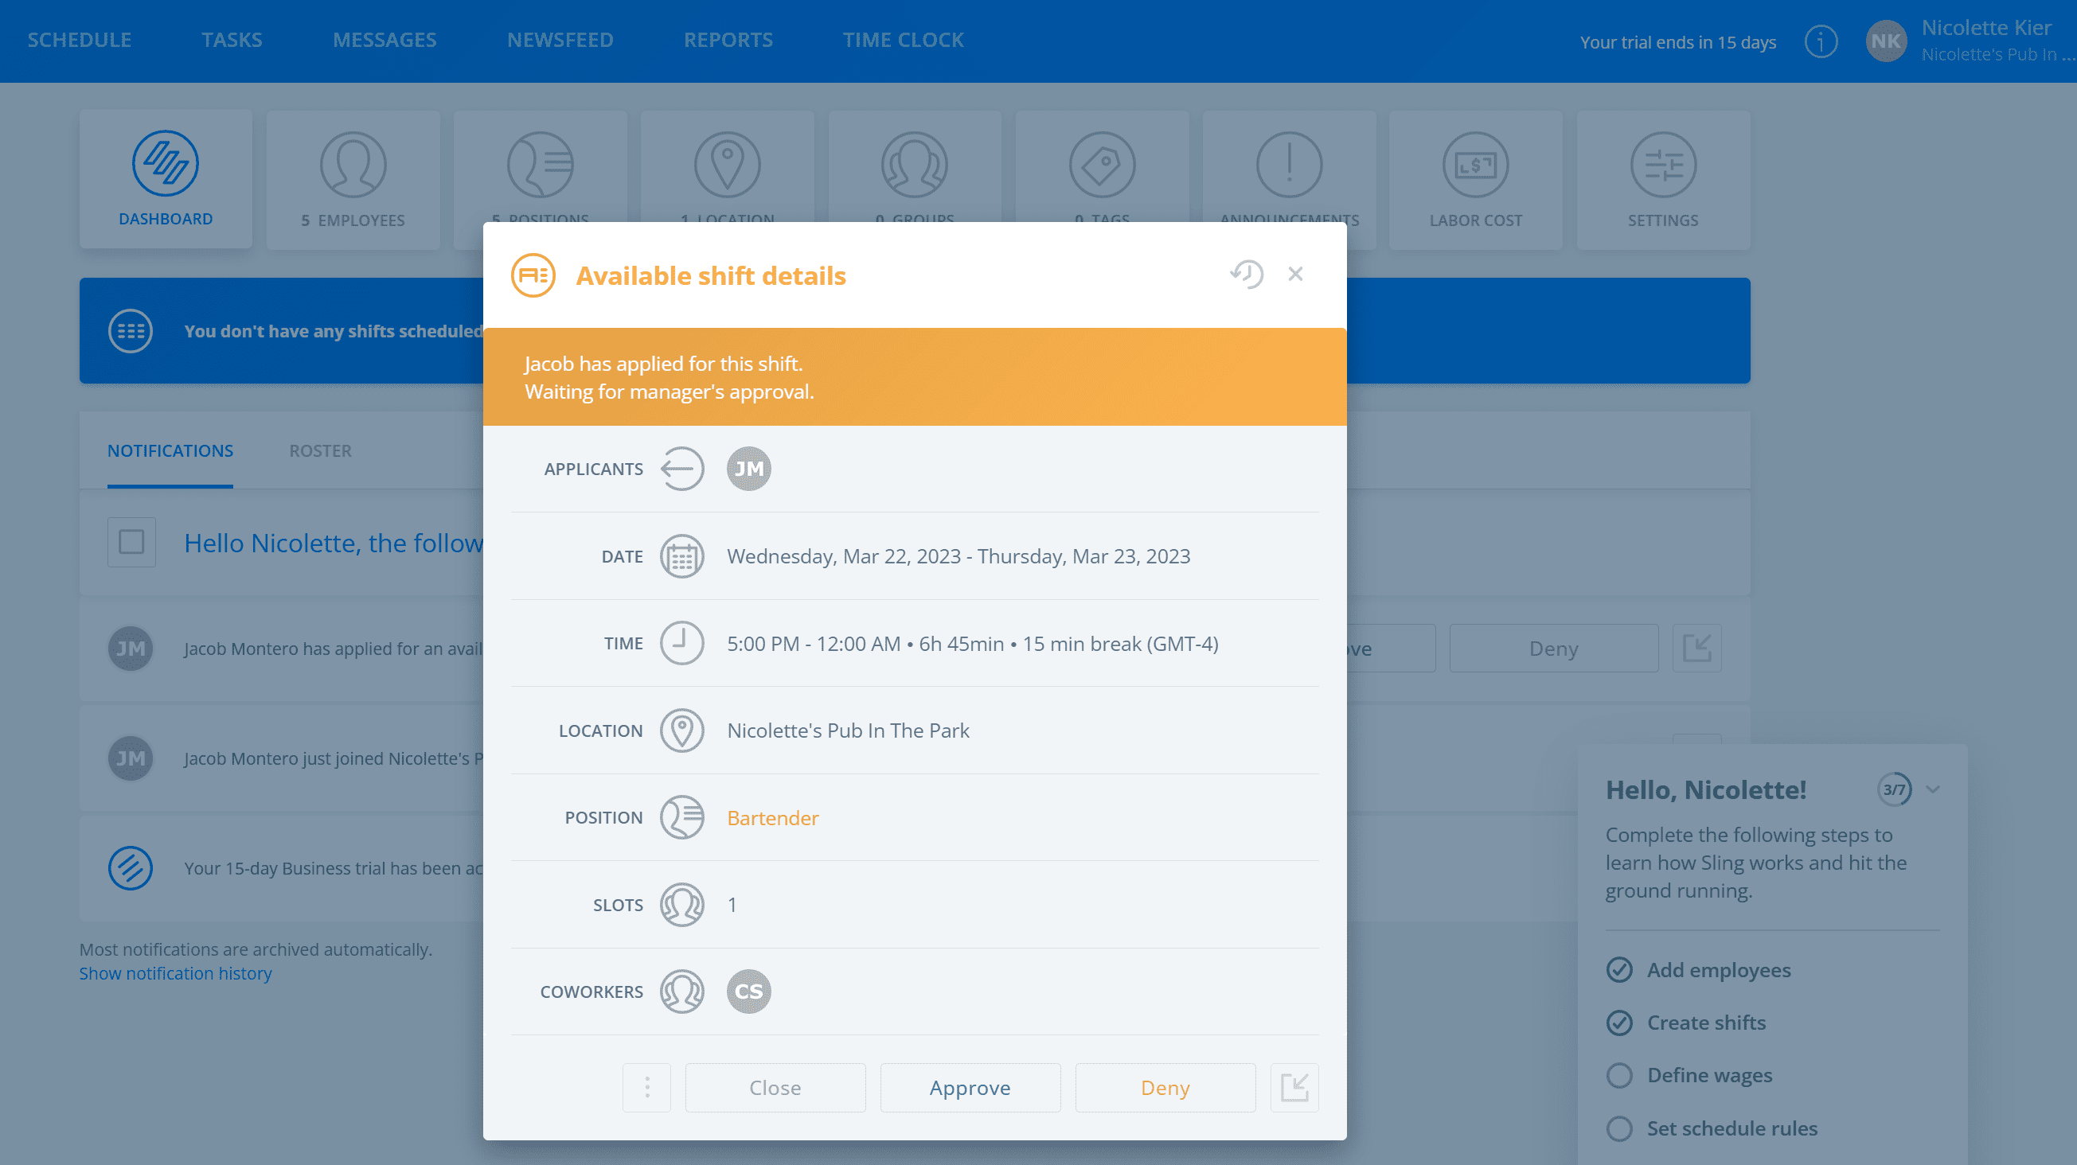
Task: Click the three-dot more options menu
Action: pyautogui.click(x=648, y=1086)
